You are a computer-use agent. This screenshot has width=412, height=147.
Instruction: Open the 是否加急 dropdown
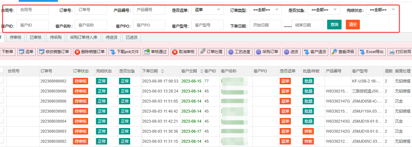[324, 10]
